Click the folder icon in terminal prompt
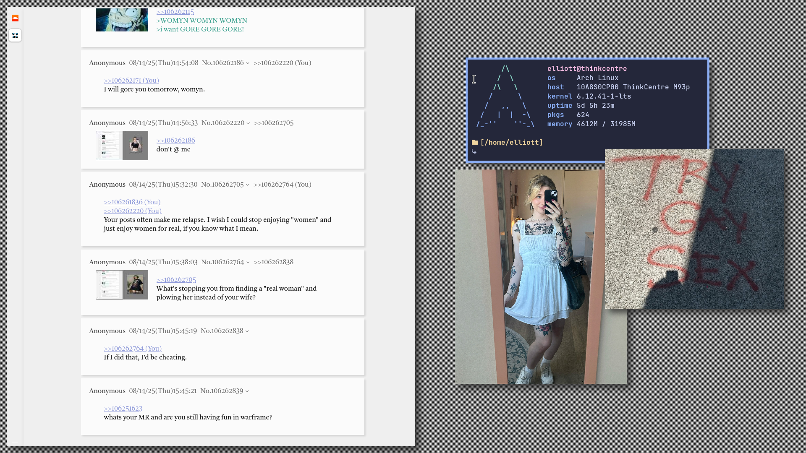This screenshot has height=453, width=806. point(474,143)
